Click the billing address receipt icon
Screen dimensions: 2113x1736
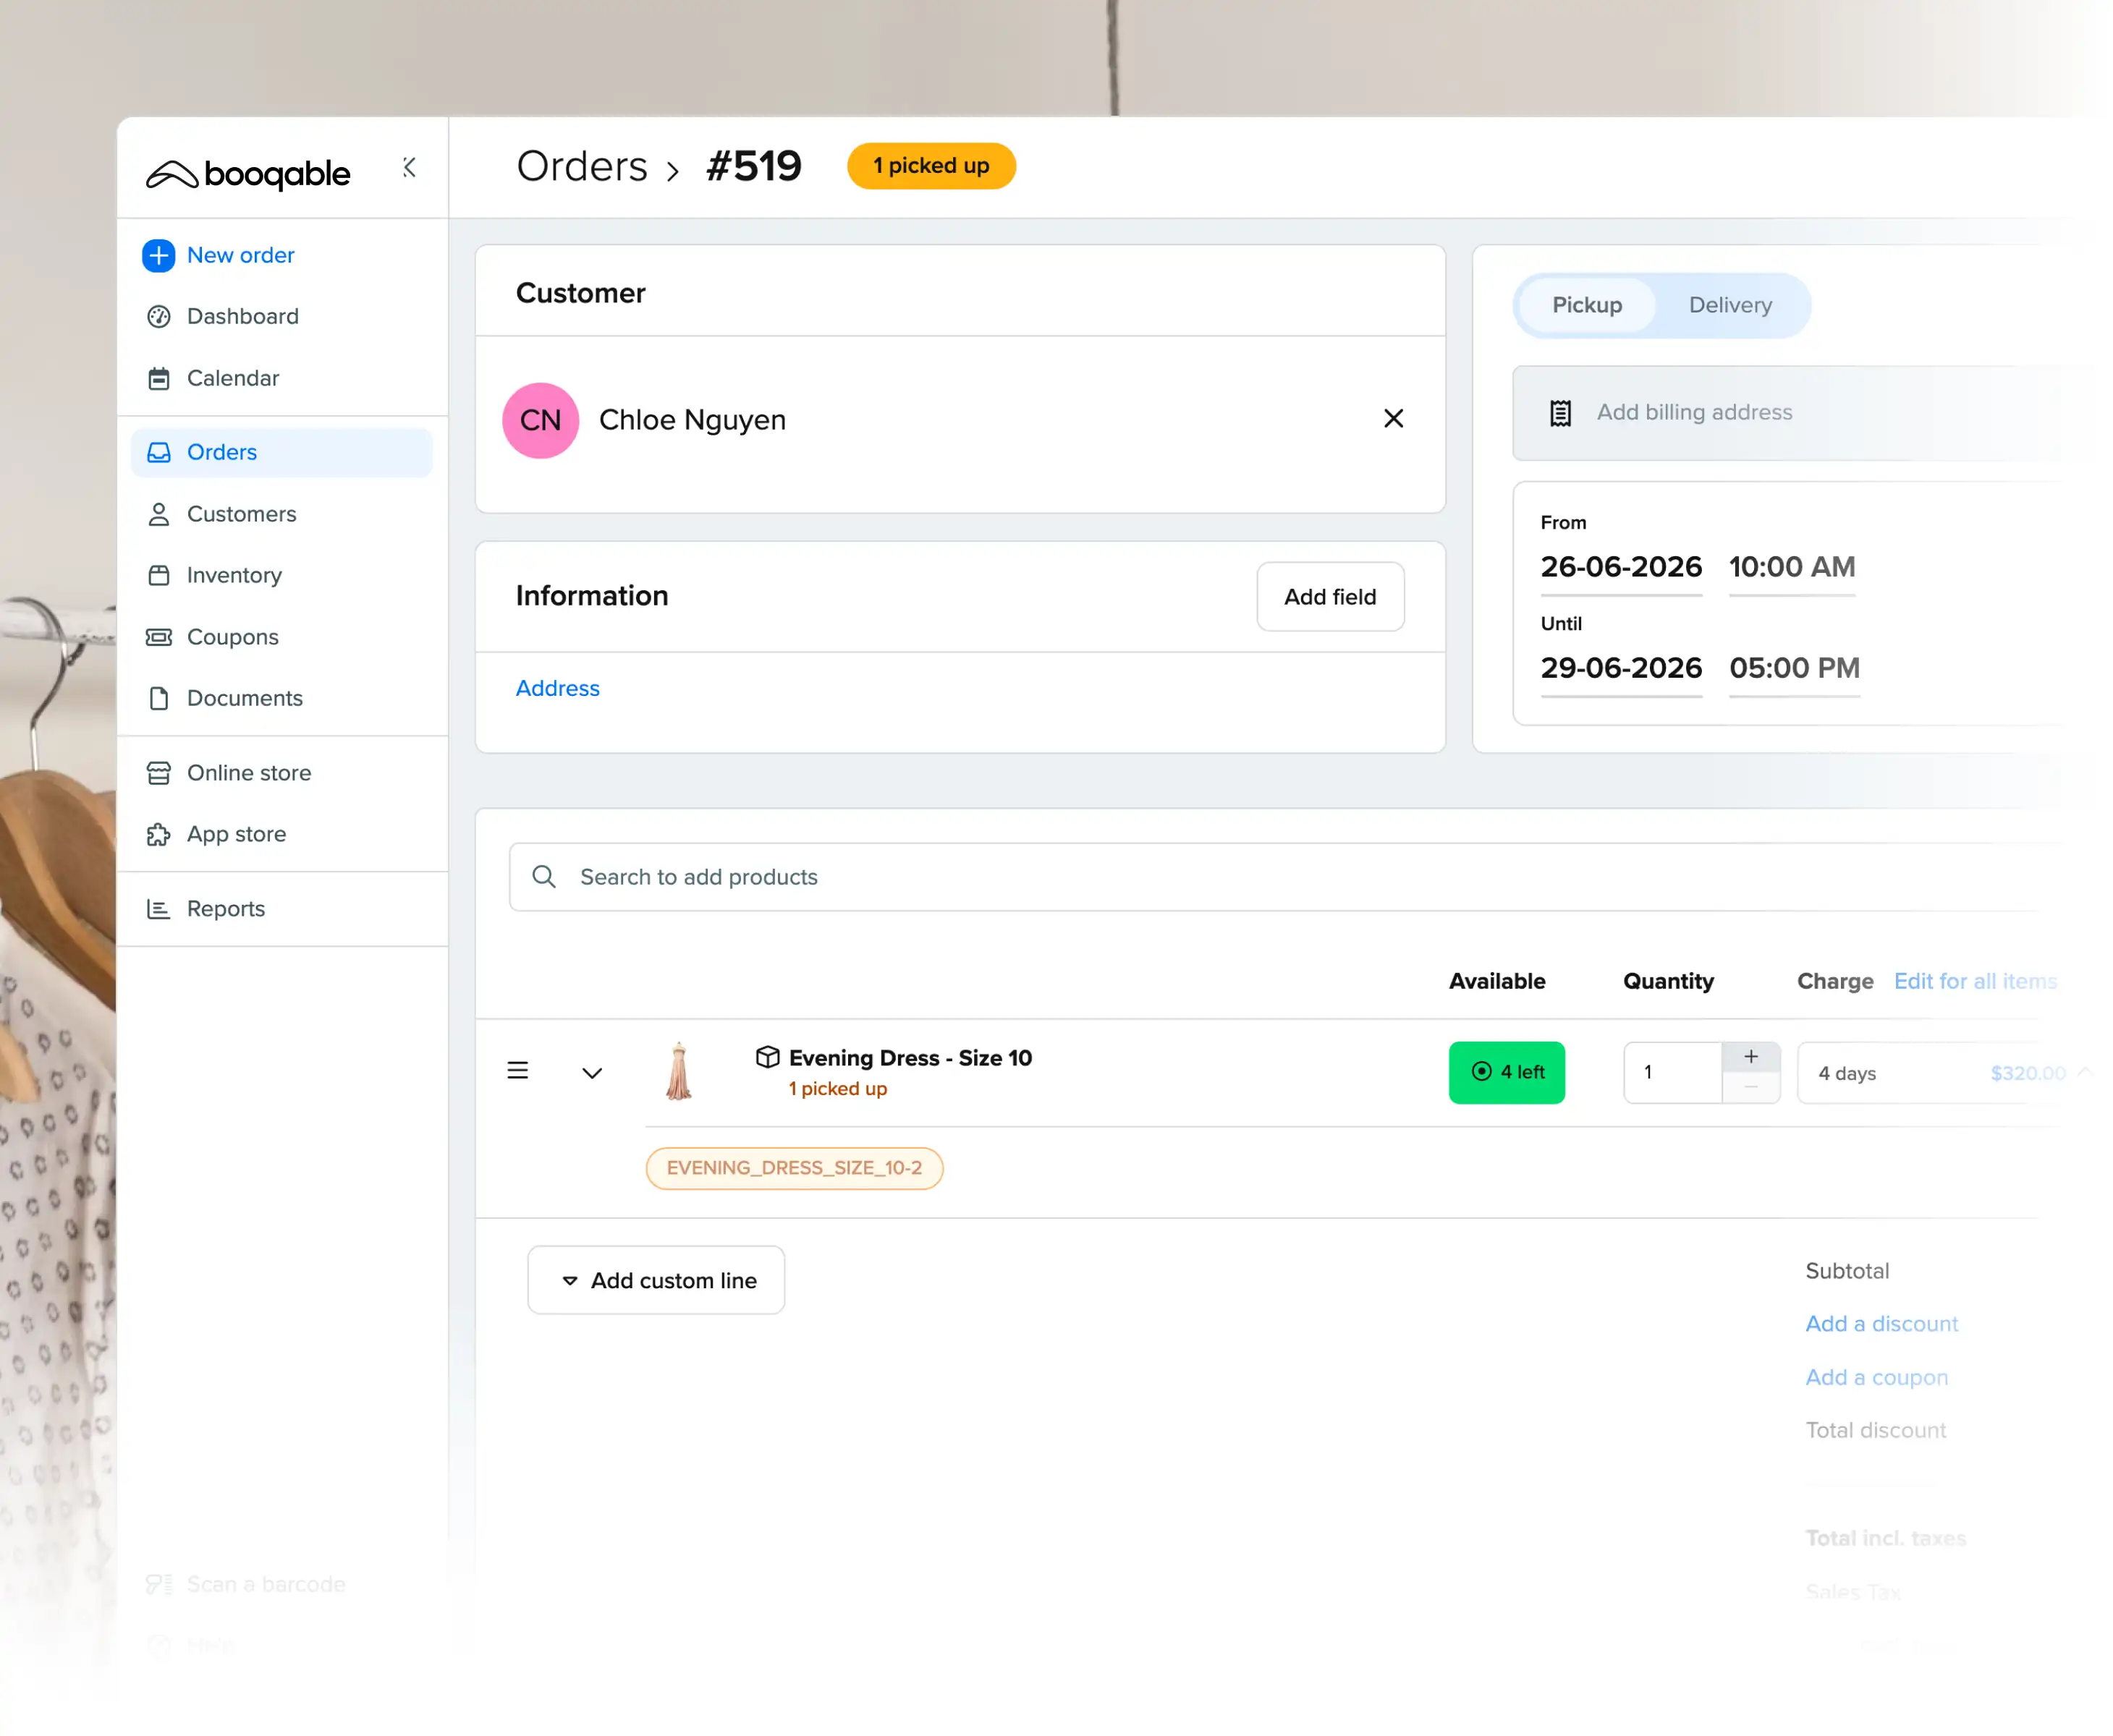pyautogui.click(x=1559, y=413)
